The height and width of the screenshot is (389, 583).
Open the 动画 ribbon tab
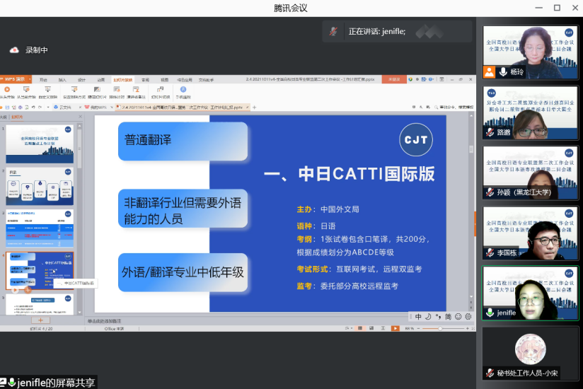[101, 80]
